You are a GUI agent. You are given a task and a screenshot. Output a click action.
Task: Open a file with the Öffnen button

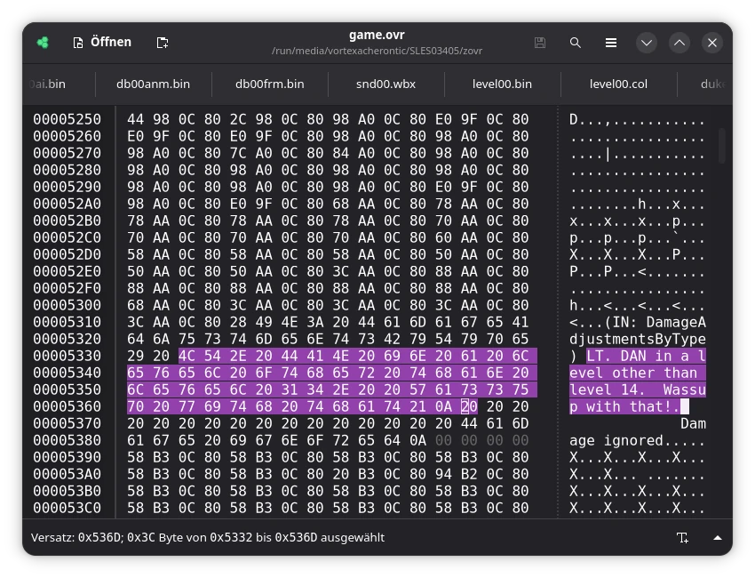[x=102, y=43]
